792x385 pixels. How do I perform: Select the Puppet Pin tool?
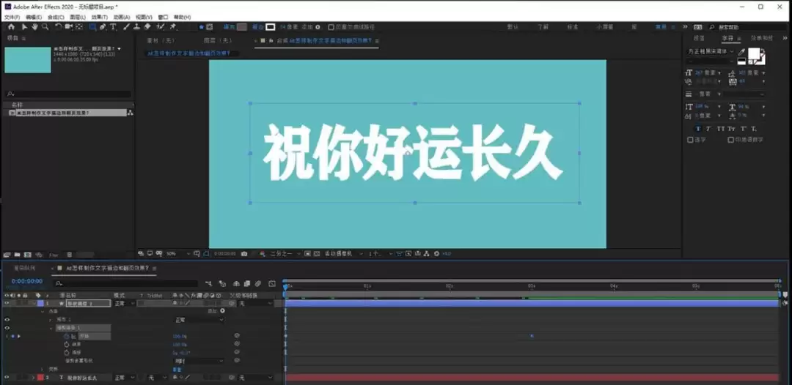point(173,26)
